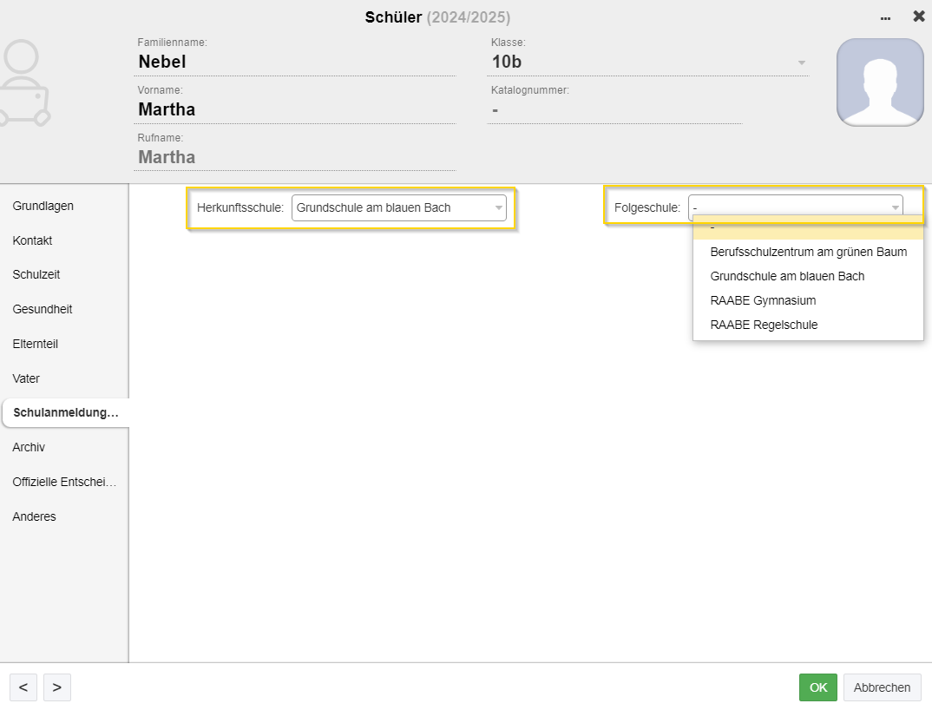Confirm with the green OK button
932x710 pixels.
817,687
